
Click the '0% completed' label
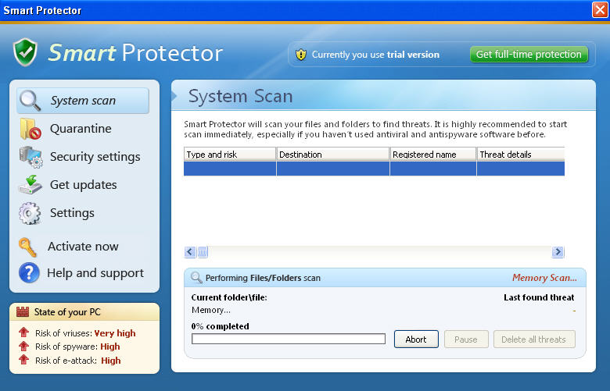[x=220, y=326]
